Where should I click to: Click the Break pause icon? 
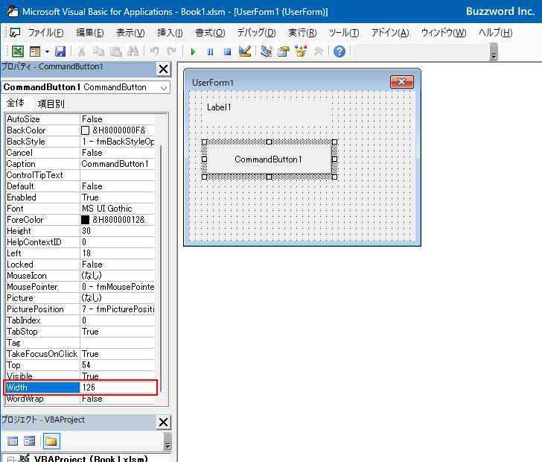pyautogui.click(x=210, y=52)
